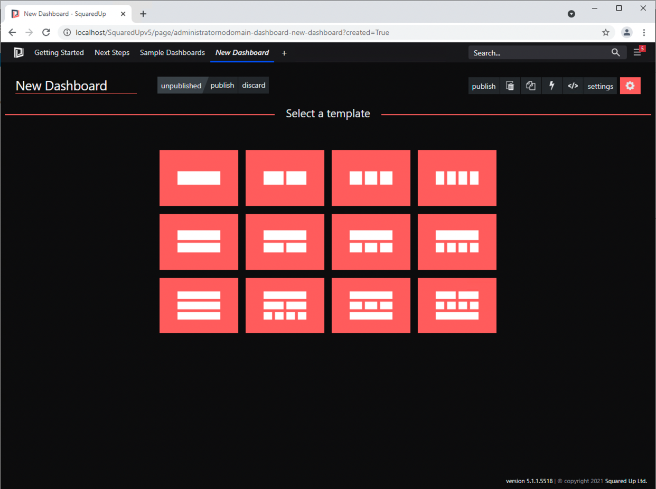The image size is (656, 489).
Task: Reload the page
Action: point(46,32)
